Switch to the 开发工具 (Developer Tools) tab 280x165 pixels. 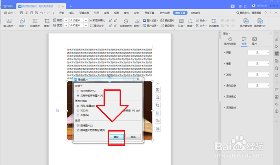(x=149, y=13)
